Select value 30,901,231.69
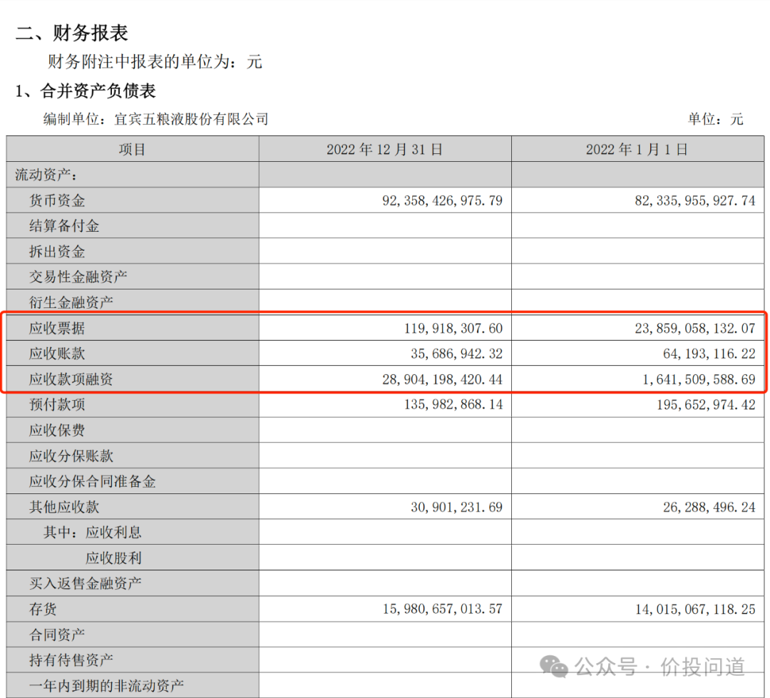This screenshot has height=698, width=770. coord(457,507)
